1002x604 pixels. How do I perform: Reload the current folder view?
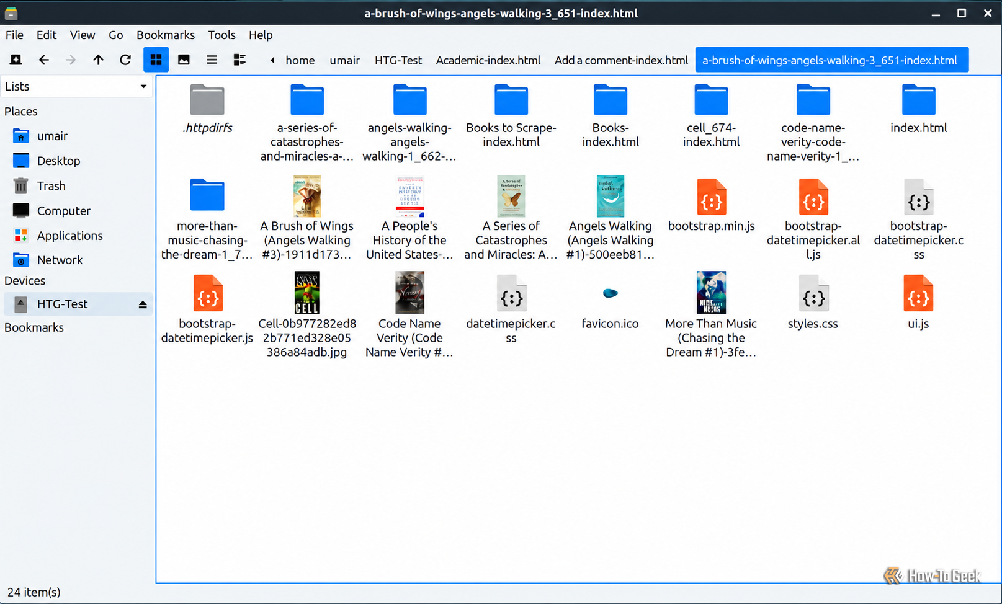(x=125, y=60)
